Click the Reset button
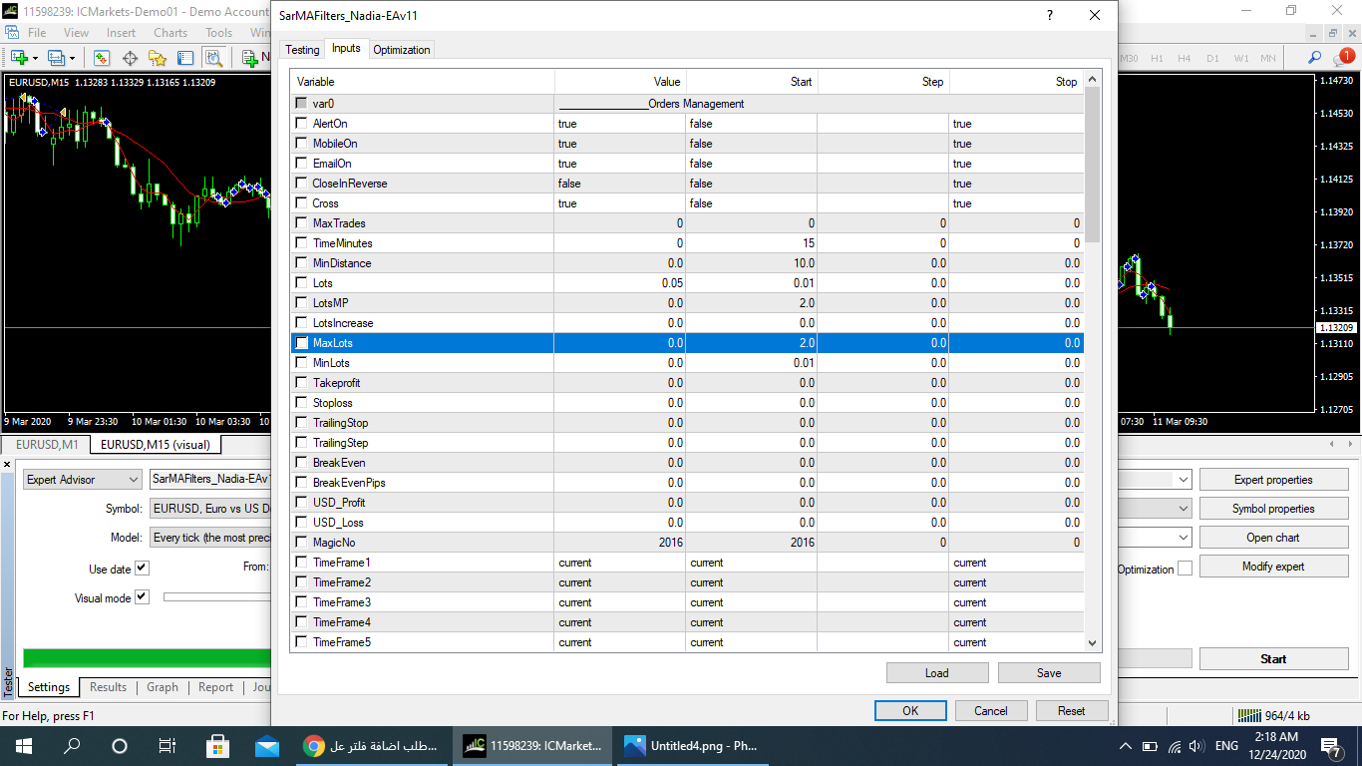The image size is (1362, 766). coord(1071,711)
